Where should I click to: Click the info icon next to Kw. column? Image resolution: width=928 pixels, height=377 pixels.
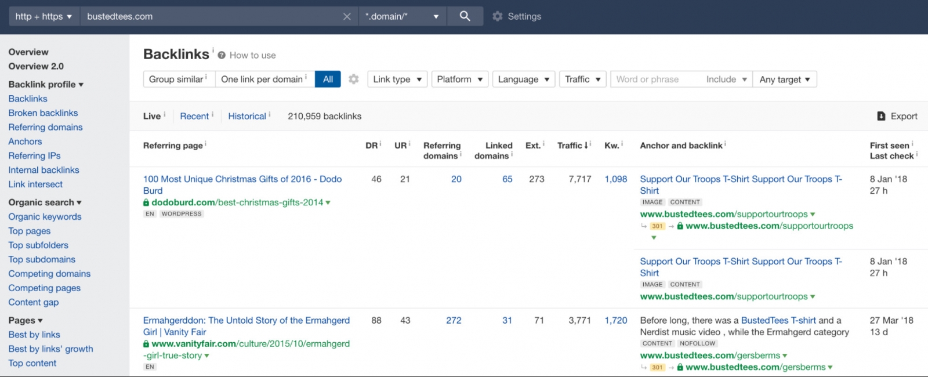[x=622, y=143]
